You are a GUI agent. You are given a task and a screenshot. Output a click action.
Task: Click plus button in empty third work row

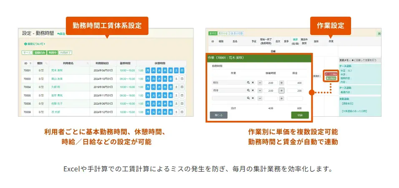tap(281, 98)
